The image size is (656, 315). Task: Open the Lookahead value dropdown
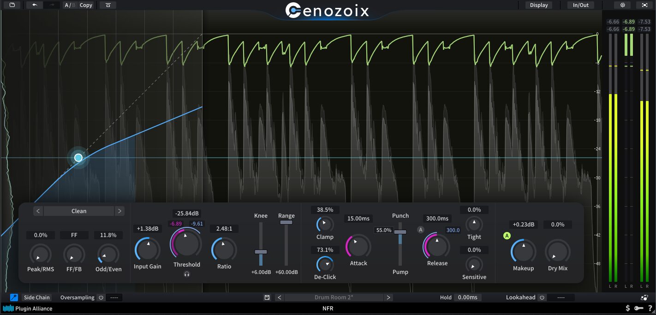tap(561, 297)
